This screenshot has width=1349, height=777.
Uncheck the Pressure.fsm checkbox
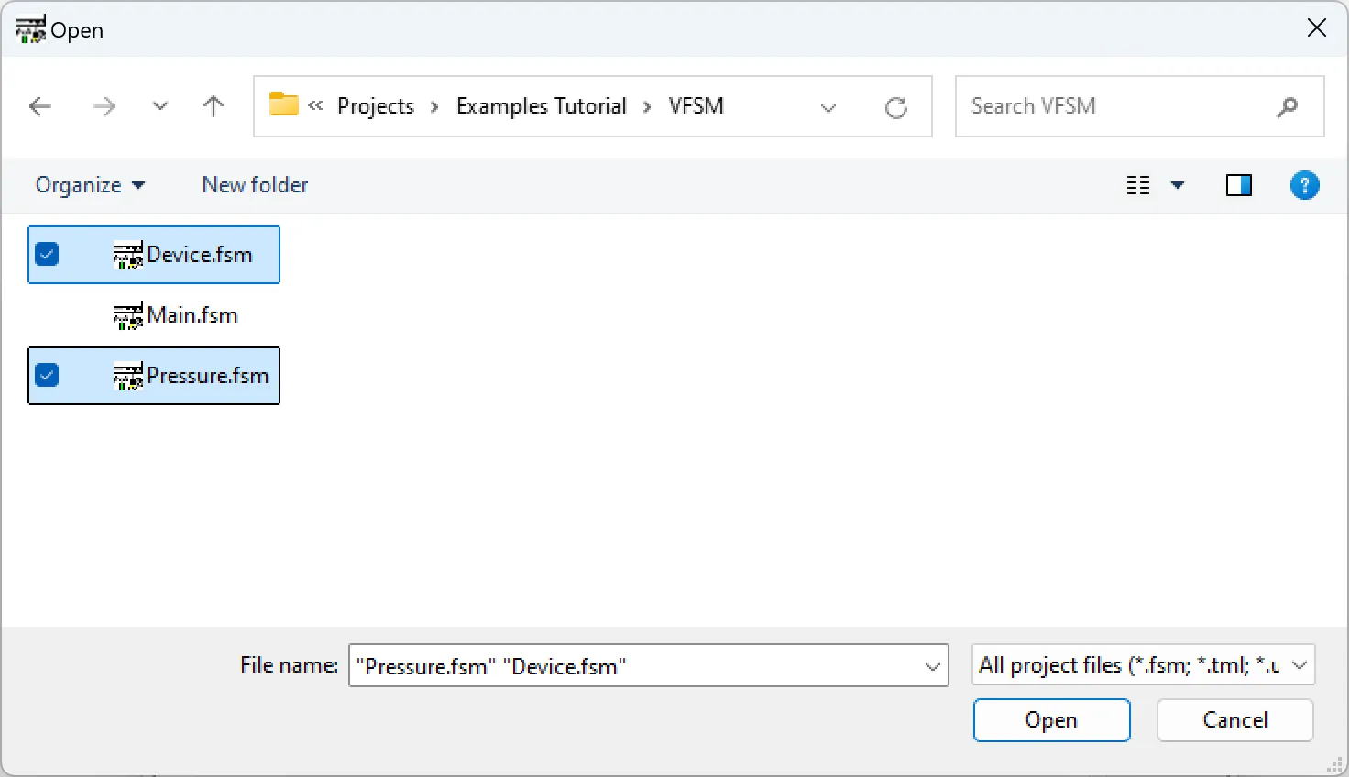tap(47, 375)
